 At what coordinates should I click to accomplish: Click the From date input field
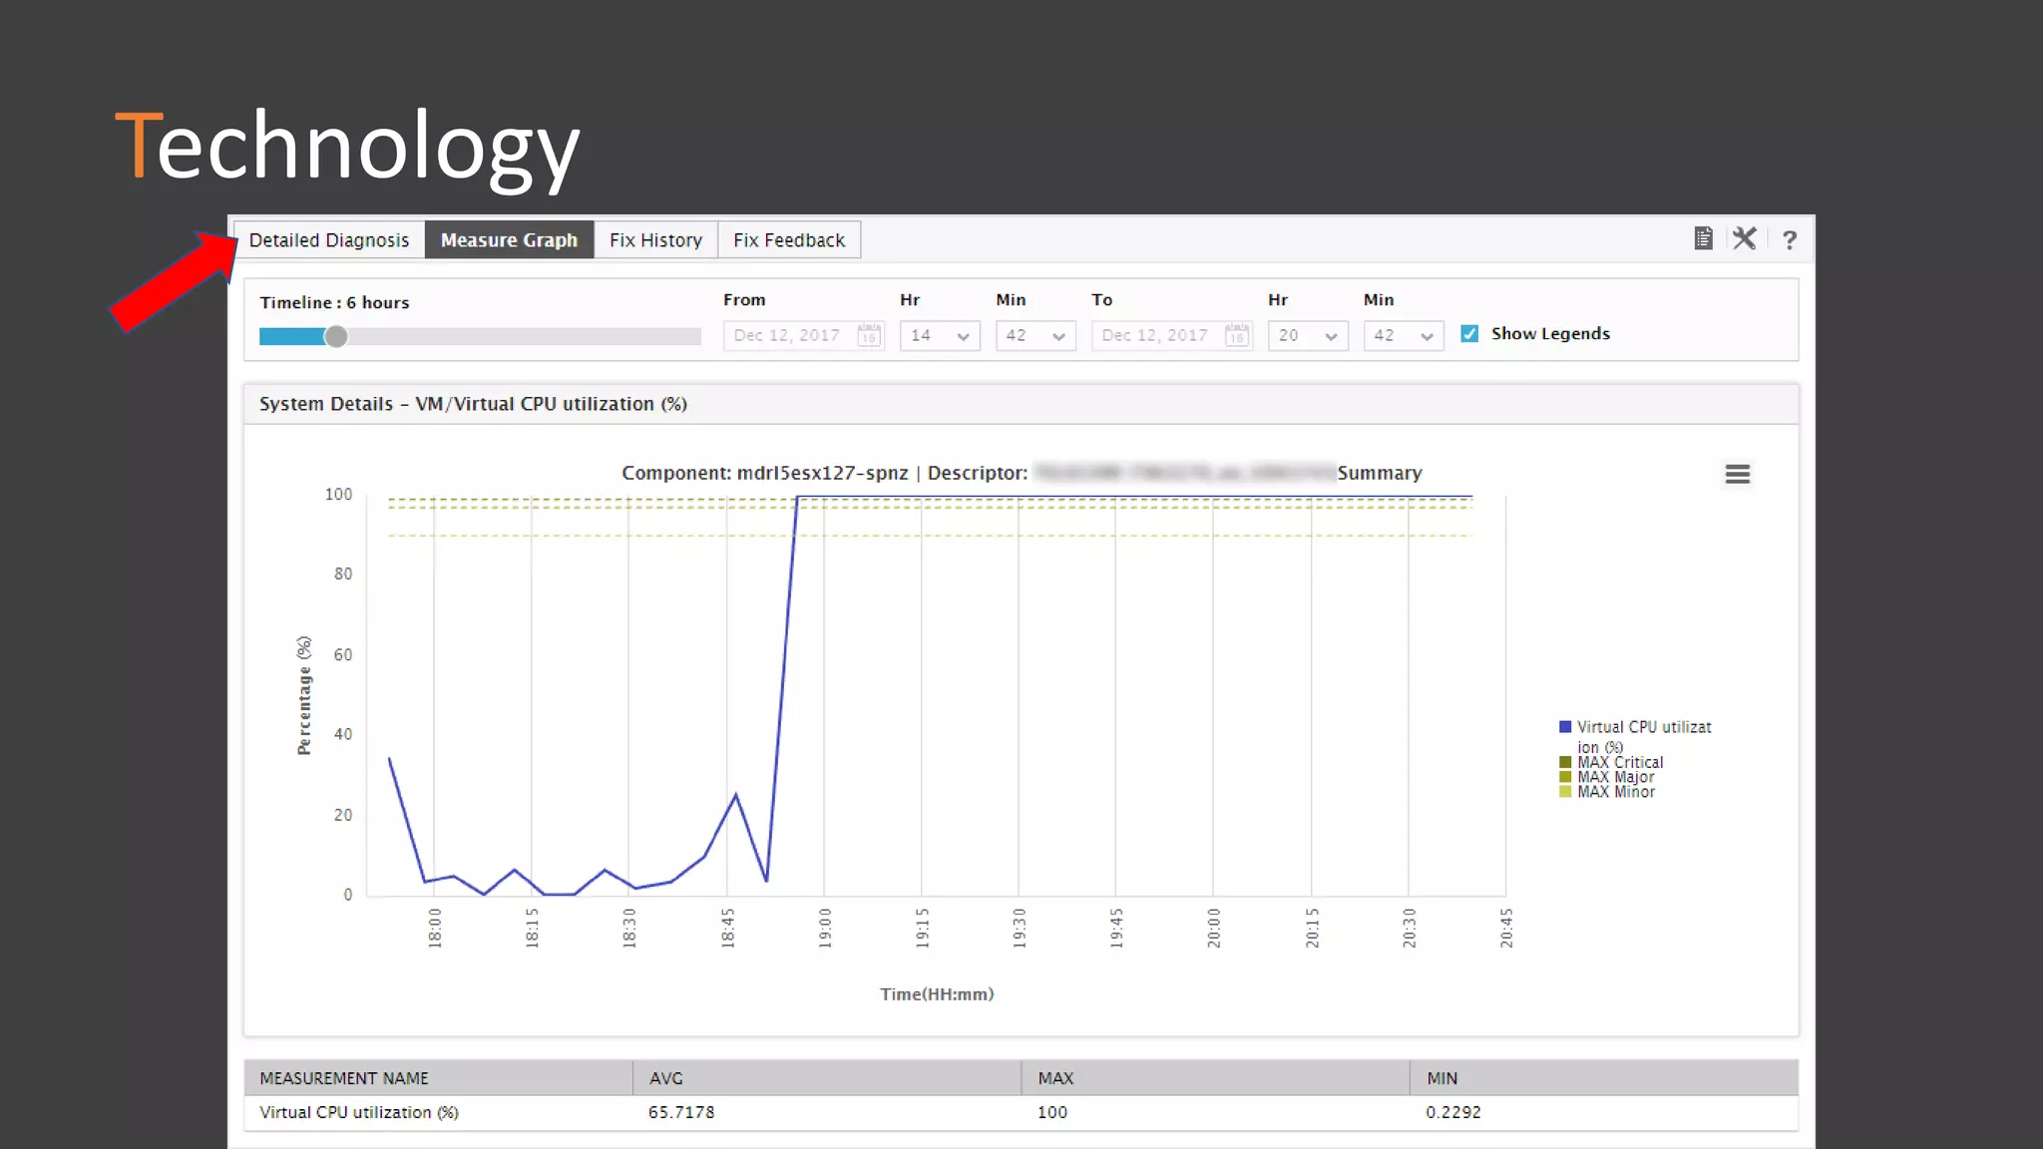788,336
